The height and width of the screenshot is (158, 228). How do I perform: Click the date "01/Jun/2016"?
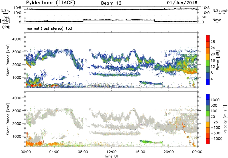(x=182, y=3)
